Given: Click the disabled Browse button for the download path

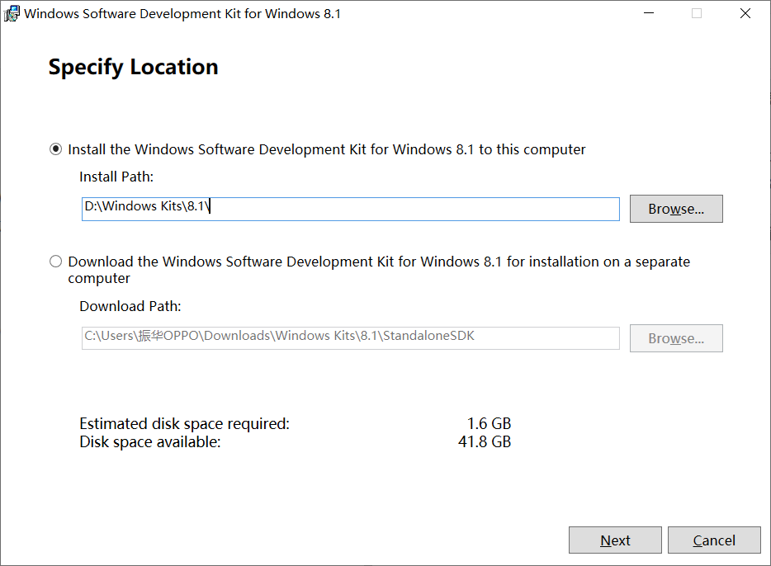Looking at the screenshot, I should click(676, 338).
